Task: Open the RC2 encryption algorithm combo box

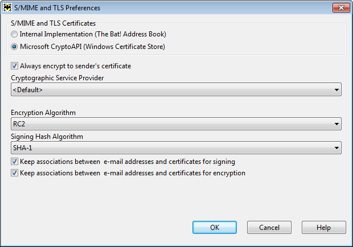Action: click(x=176, y=124)
